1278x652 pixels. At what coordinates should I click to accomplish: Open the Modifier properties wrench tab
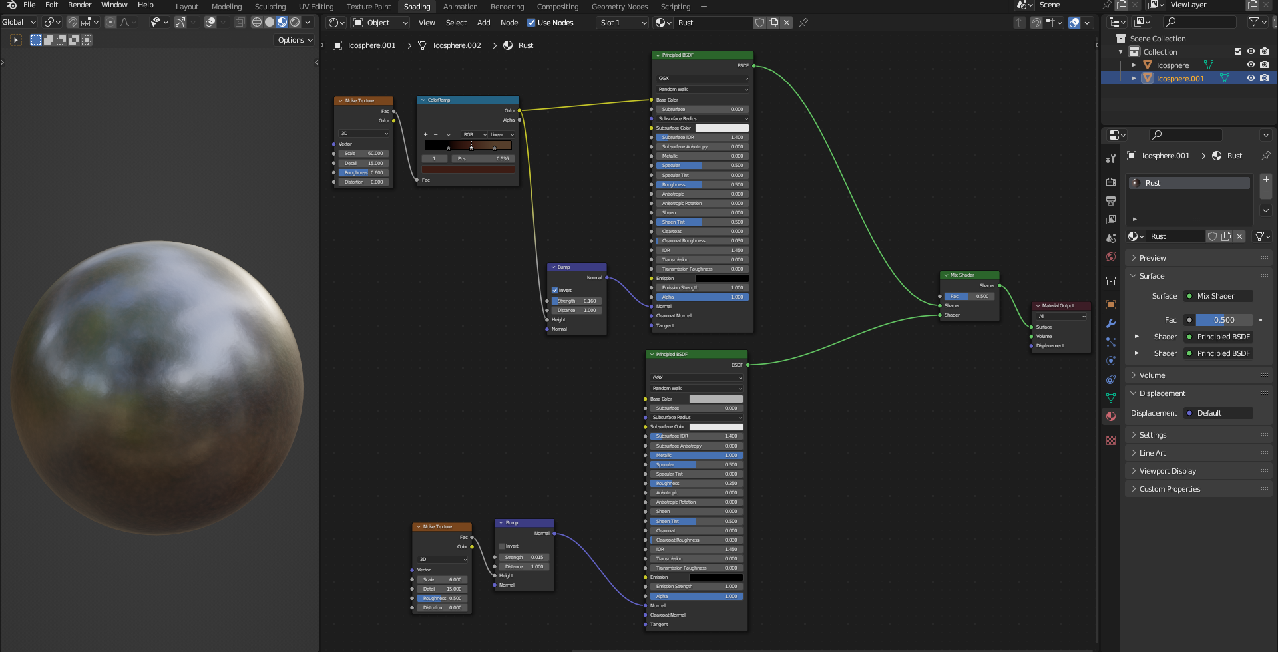pyautogui.click(x=1110, y=323)
